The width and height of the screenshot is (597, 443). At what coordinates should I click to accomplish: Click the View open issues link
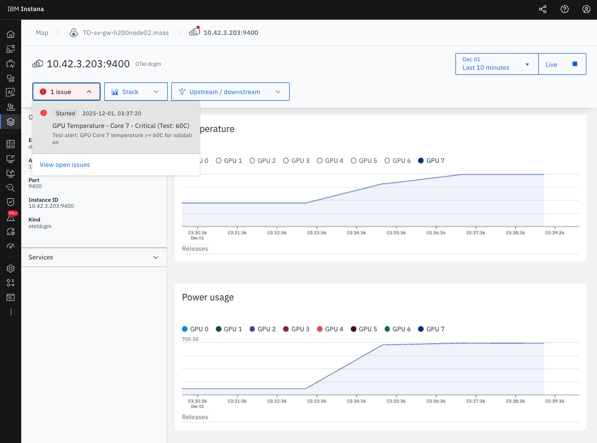65,164
